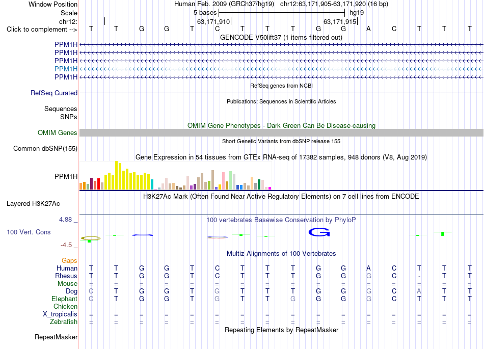
Task: Click the A base in the Dog alignment row
Action: click(419, 291)
